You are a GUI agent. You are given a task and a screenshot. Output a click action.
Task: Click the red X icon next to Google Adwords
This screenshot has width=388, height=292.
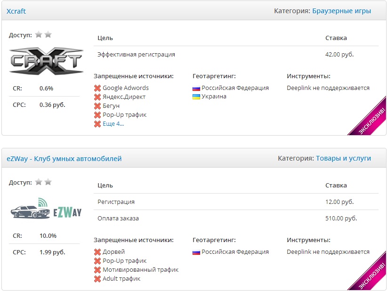[x=98, y=88]
